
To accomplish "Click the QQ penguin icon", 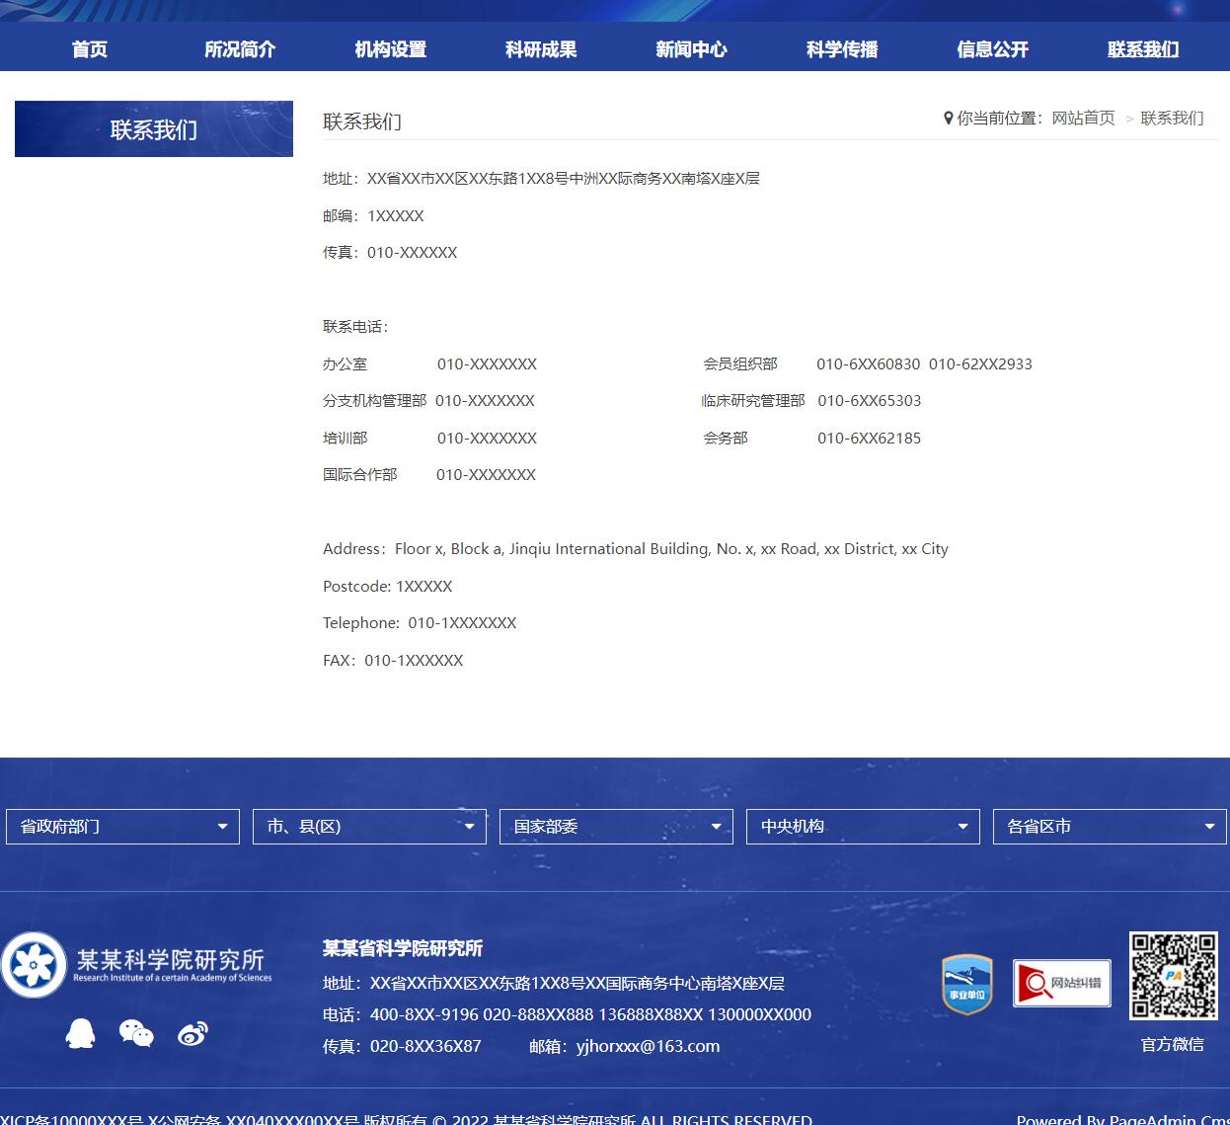I will [80, 1033].
